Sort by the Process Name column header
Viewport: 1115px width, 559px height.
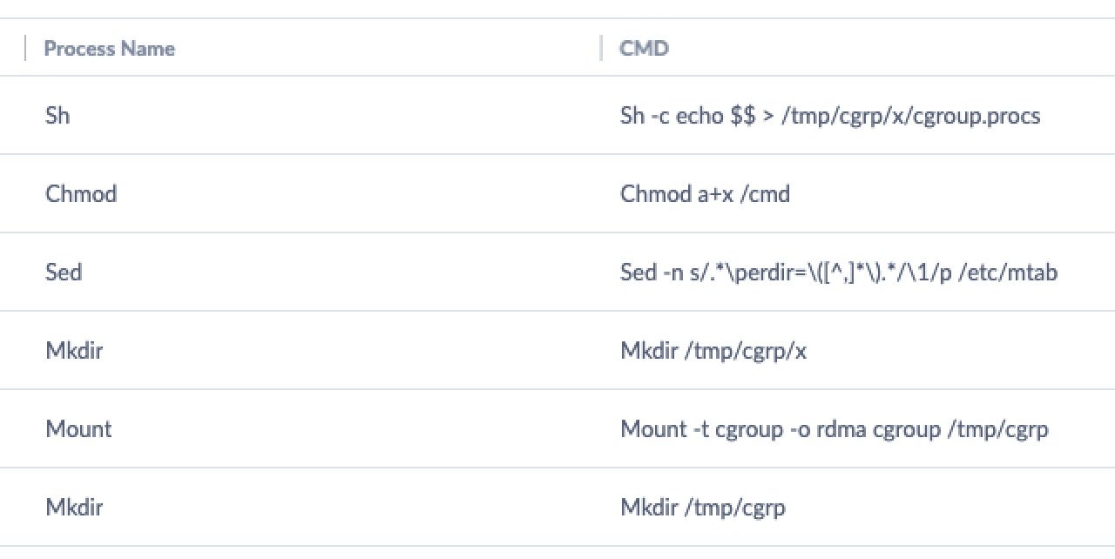[109, 49]
